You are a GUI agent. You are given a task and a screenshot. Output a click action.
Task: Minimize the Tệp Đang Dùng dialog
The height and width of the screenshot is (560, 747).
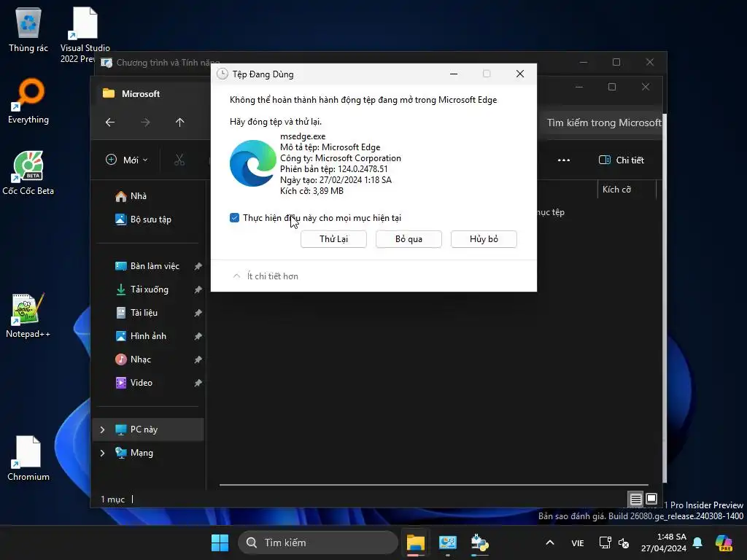pos(454,74)
